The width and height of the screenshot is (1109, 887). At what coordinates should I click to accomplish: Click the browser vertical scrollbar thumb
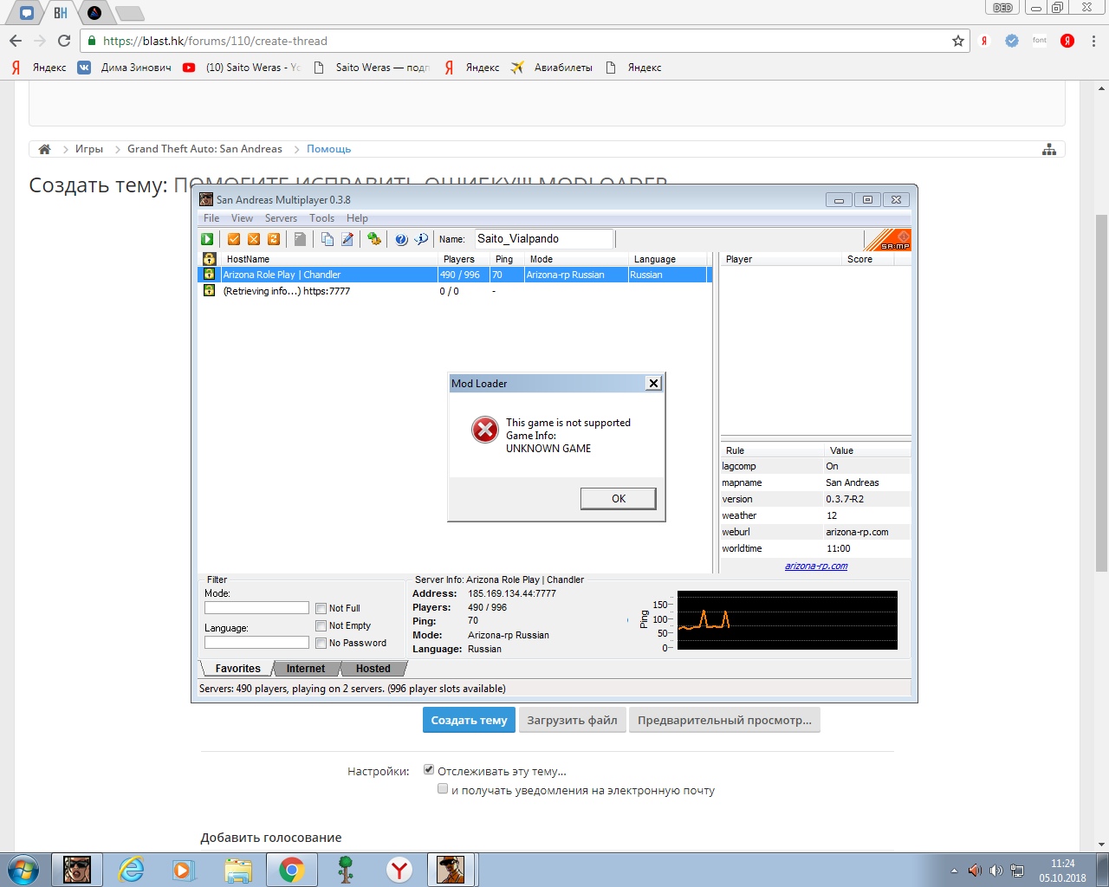click(1101, 392)
